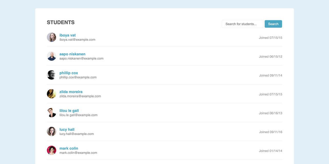This screenshot has width=329, height=164.
Task: Click mark colin's profile avatar
Action: tap(51, 150)
